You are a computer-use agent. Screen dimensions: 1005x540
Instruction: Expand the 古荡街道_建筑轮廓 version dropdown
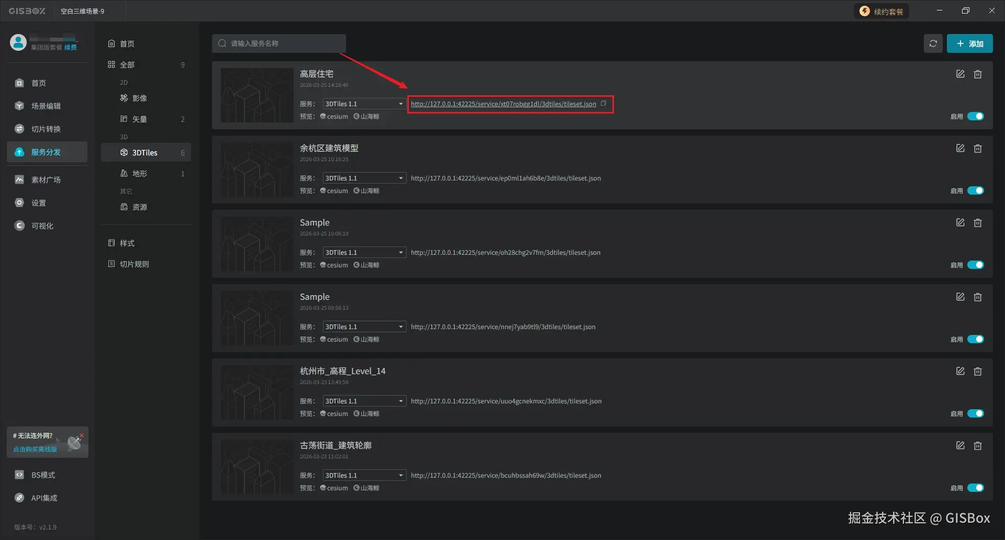pyautogui.click(x=400, y=475)
